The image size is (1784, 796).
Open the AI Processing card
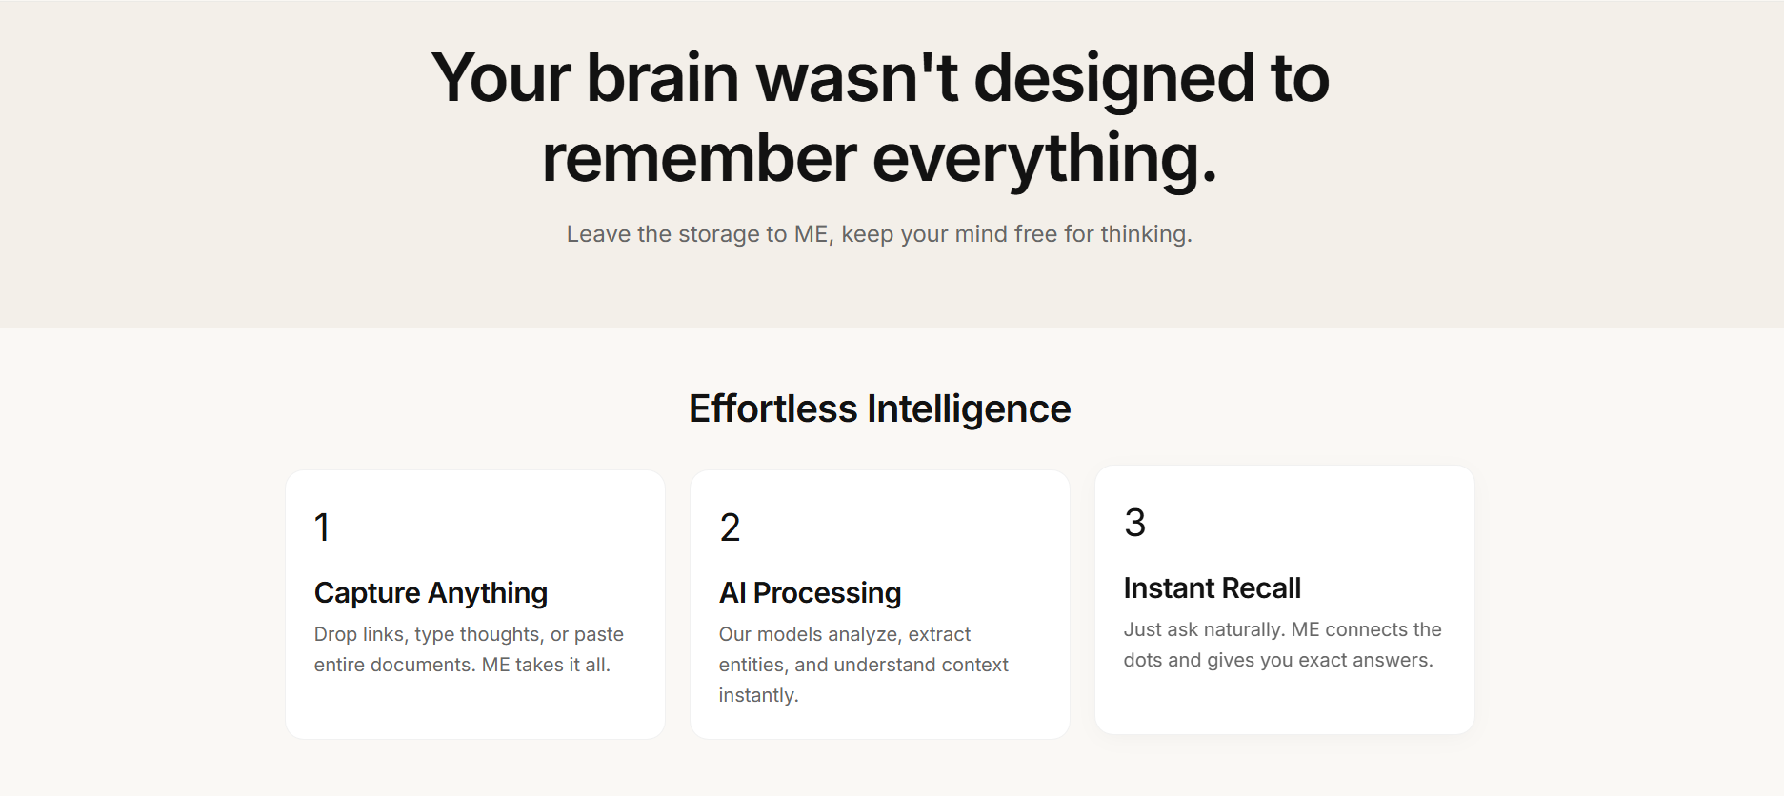point(880,605)
